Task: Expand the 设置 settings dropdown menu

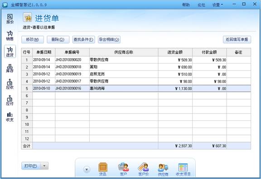Action: [217, 5]
